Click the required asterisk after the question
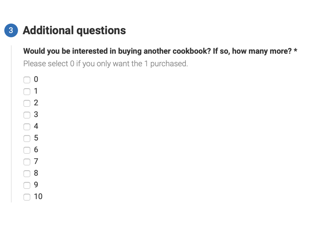The width and height of the screenshot is (311, 225). [295, 50]
